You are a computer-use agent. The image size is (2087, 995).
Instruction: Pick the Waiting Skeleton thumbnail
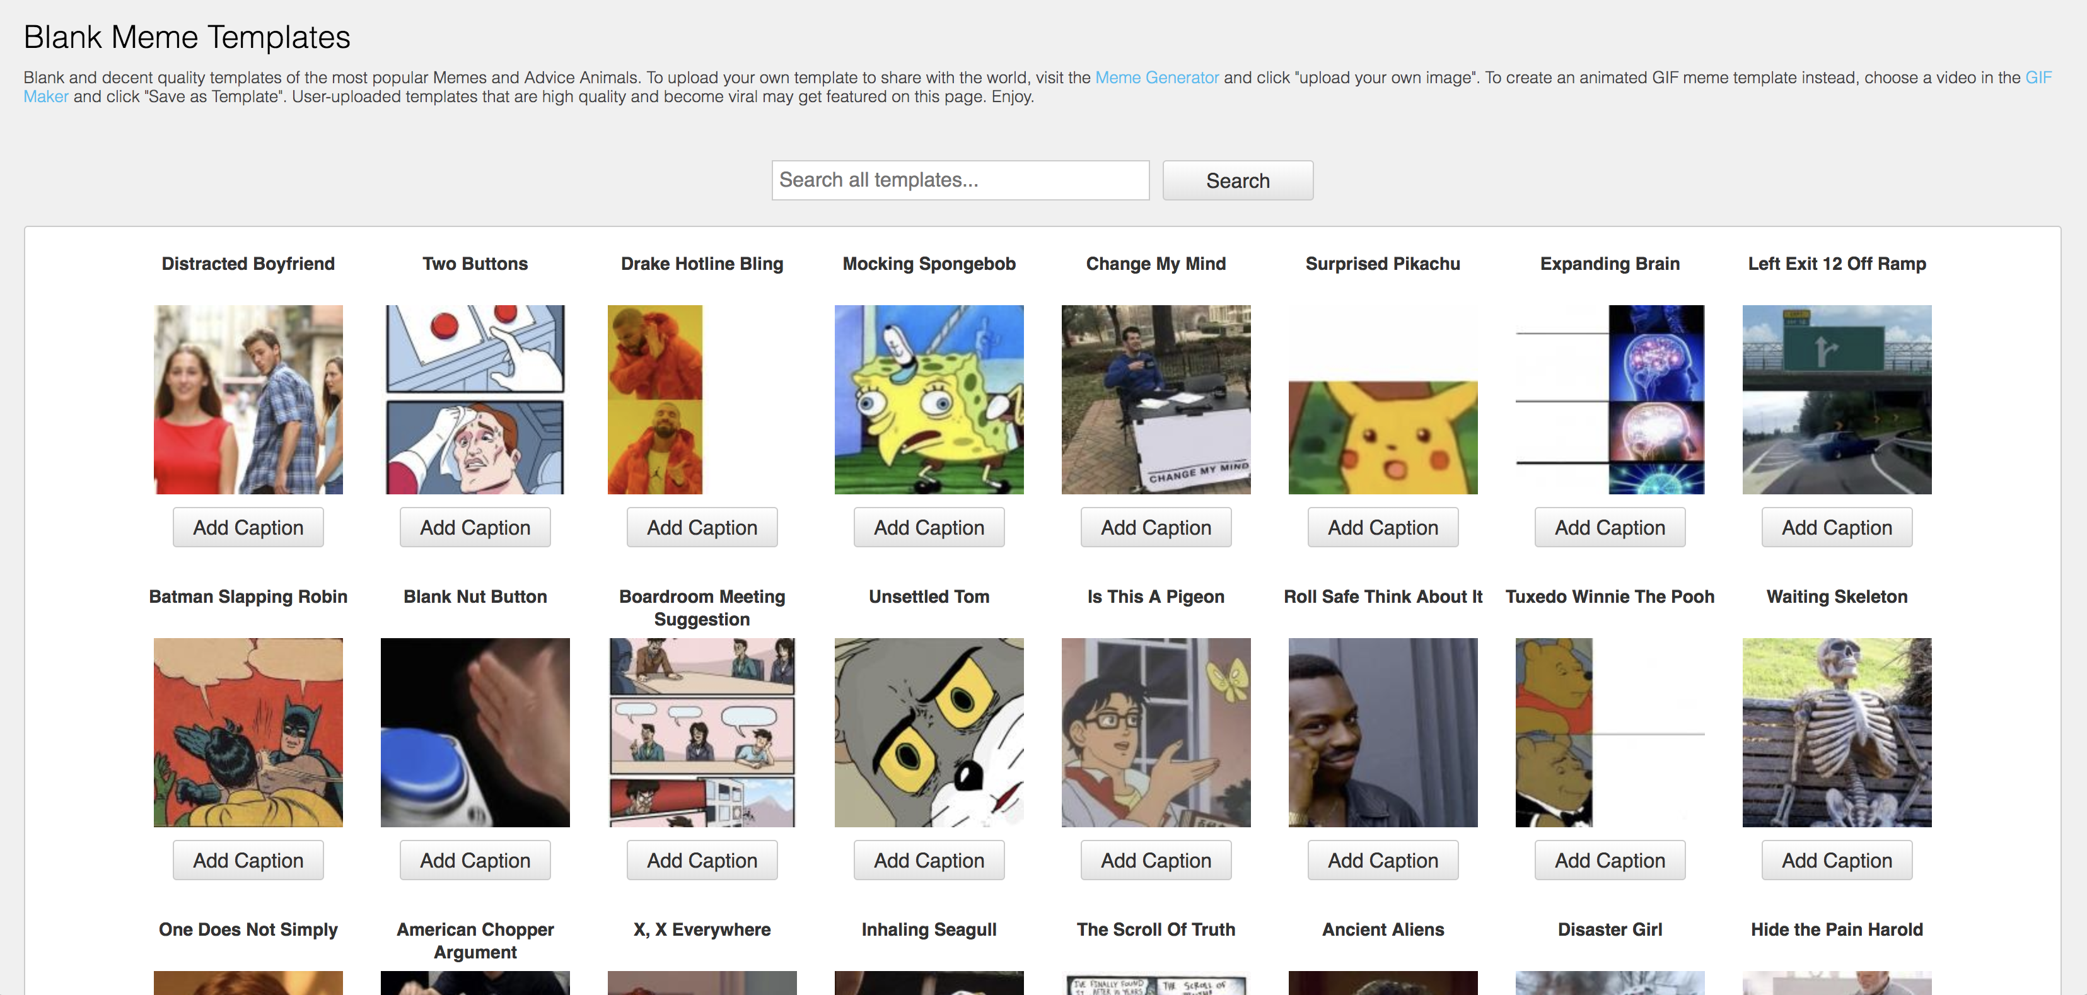pyautogui.click(x=1837, y=731)
